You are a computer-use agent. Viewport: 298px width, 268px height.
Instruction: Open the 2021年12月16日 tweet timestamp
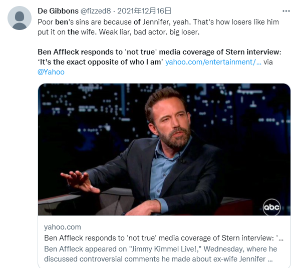[144, 11]
